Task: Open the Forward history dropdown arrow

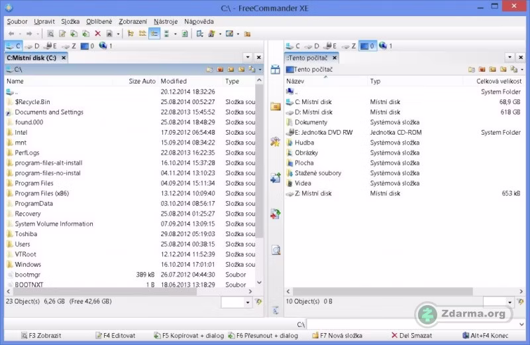Action: [38, 34]
